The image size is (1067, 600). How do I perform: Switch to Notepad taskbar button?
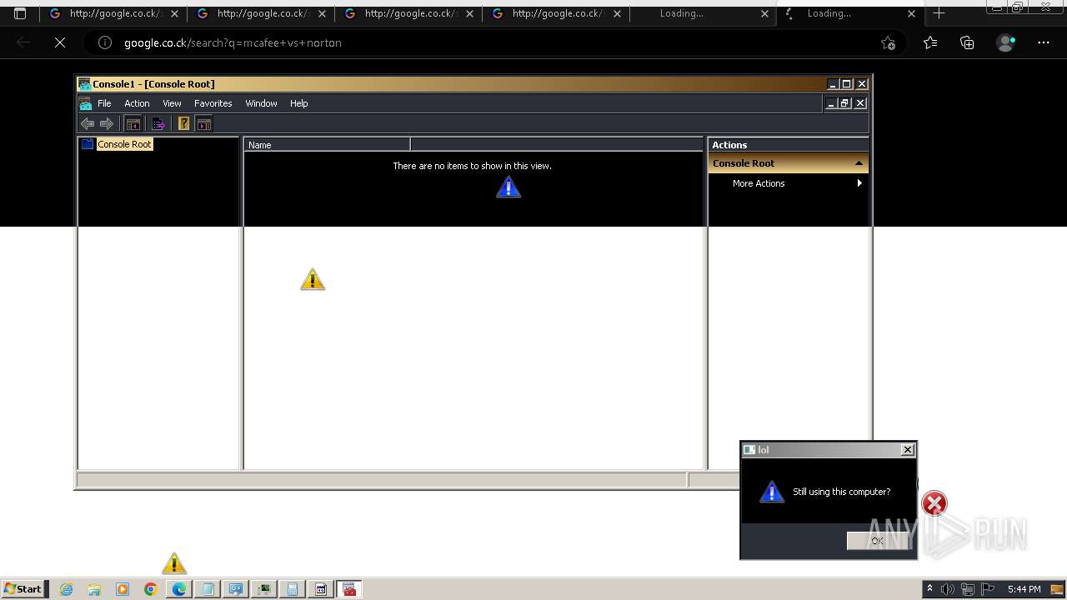click(207, 589)
